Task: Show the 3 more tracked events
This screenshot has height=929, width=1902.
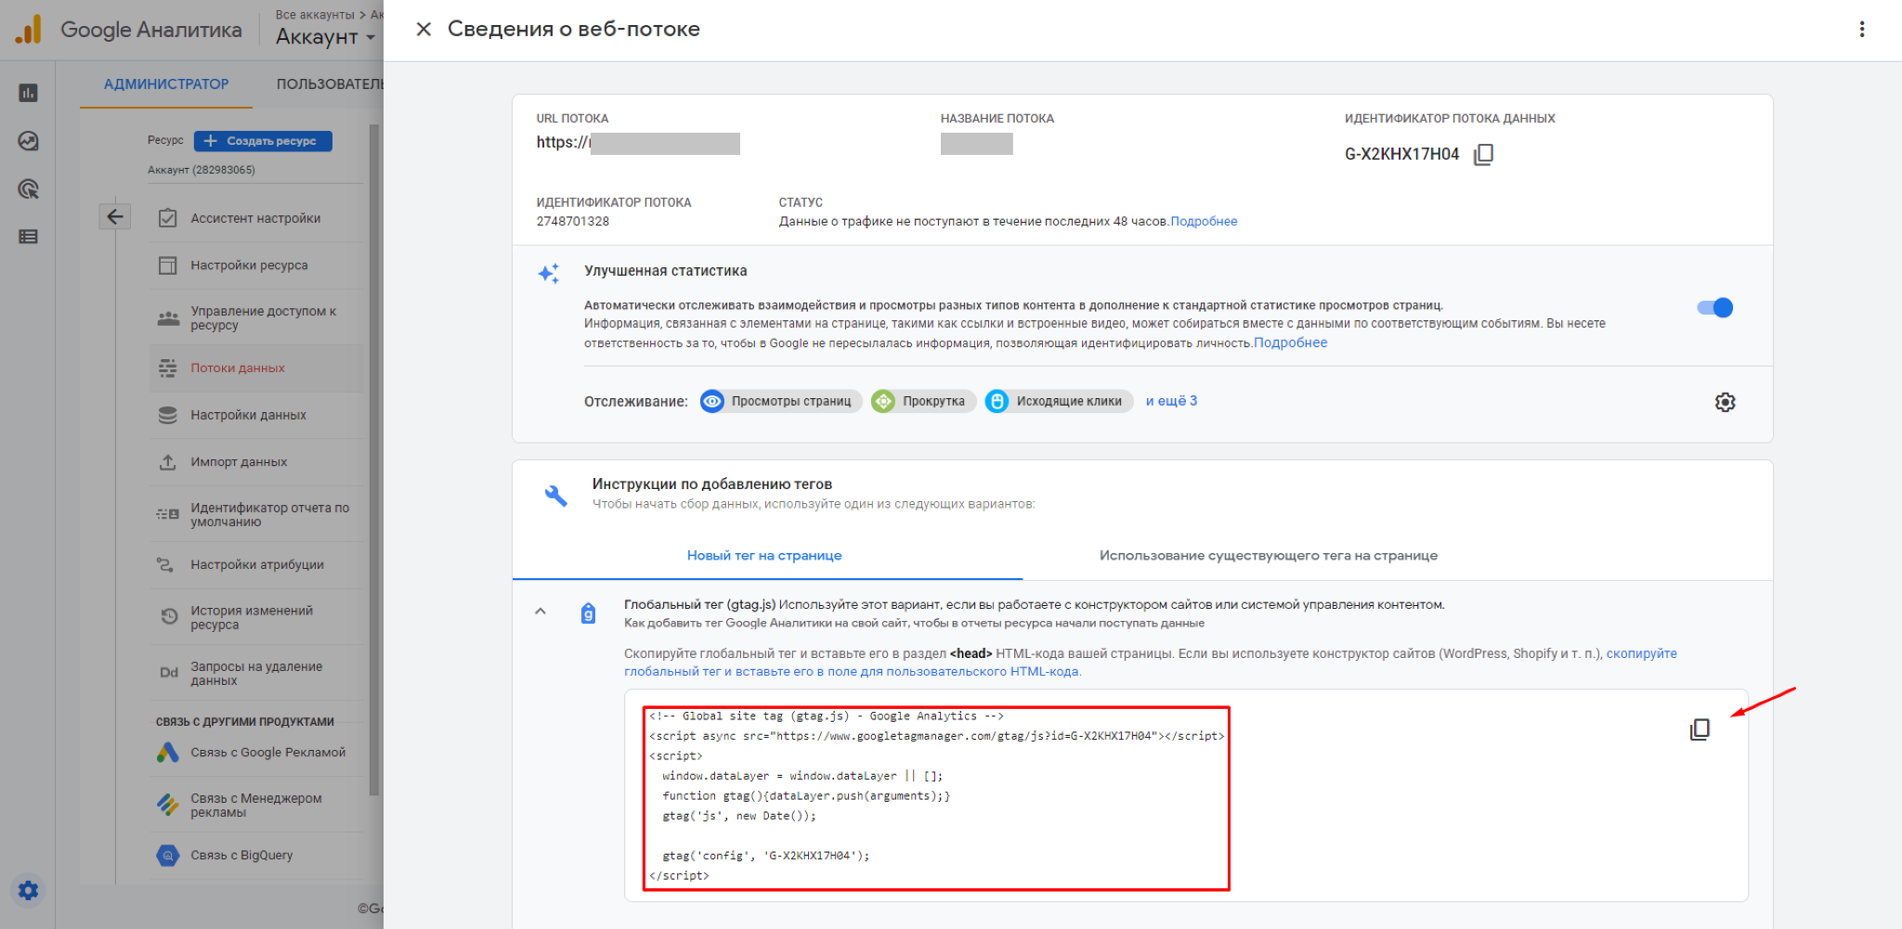Action: pos(1171,401)
